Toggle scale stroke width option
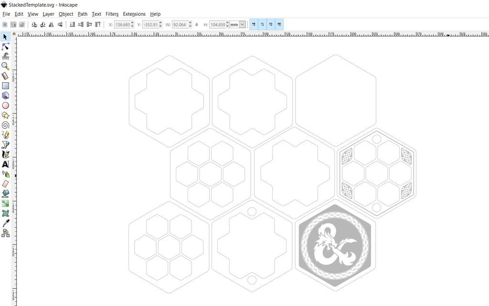Image resolution: width=489 pixels, height=306 pixels. (254, 24)
